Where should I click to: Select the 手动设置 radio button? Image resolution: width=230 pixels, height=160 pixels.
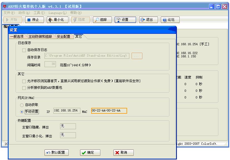pyautogui.click(x=22, y=112)
